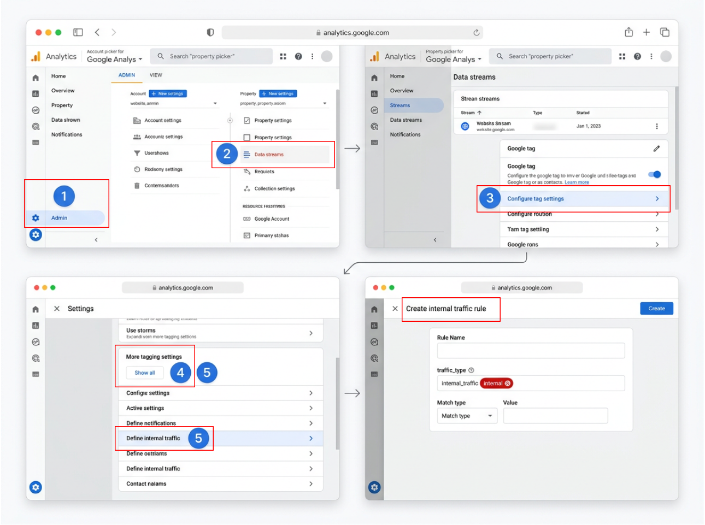Screen dimensions: 705x525
Task: Remove the internal chip in traffic_type
Action: click(x=508, y=384)
